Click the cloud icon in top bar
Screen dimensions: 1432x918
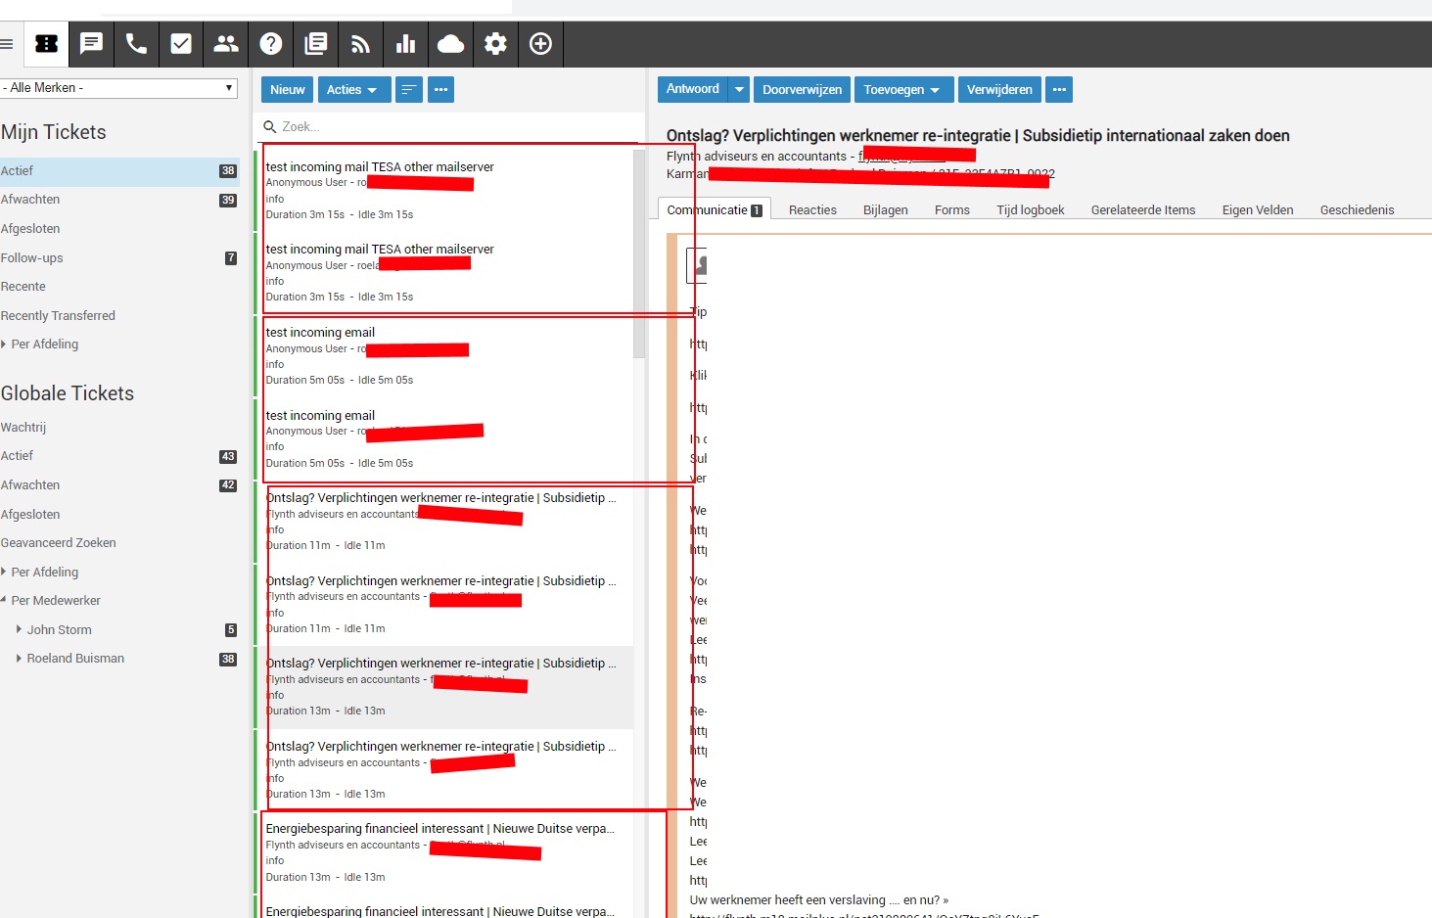[450, 44]
